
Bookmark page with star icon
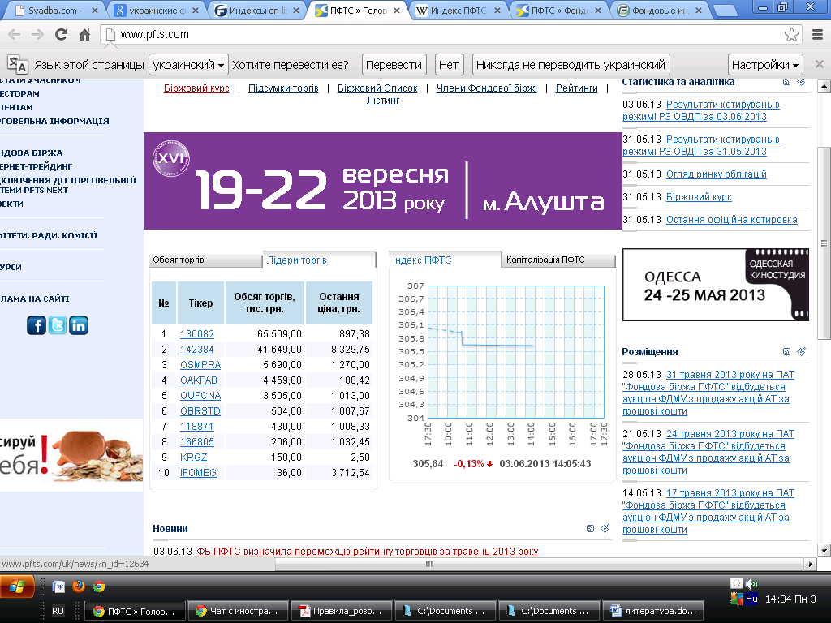coord(791,35)
